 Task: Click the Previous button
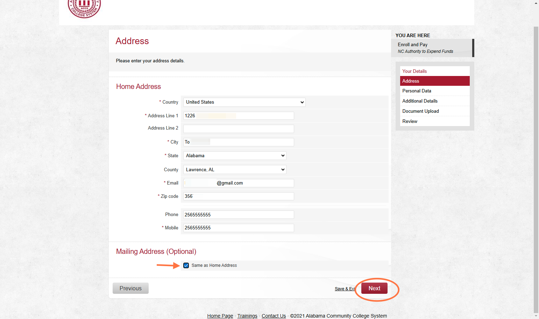(130, 288)
